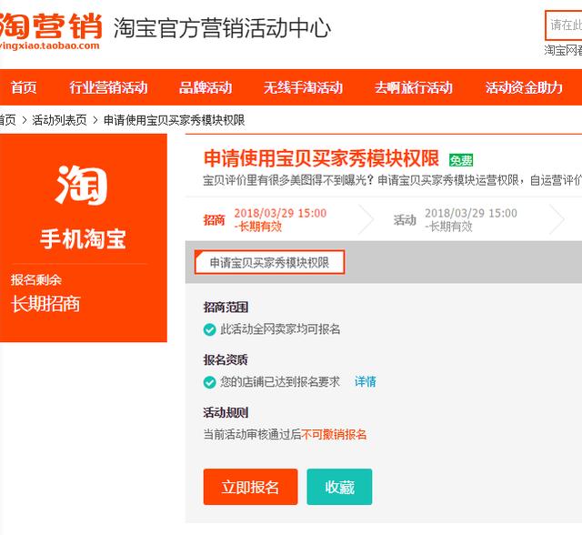Click the 活动规则 heading
Screen dimensions: 582x535
tap(226, 412)
